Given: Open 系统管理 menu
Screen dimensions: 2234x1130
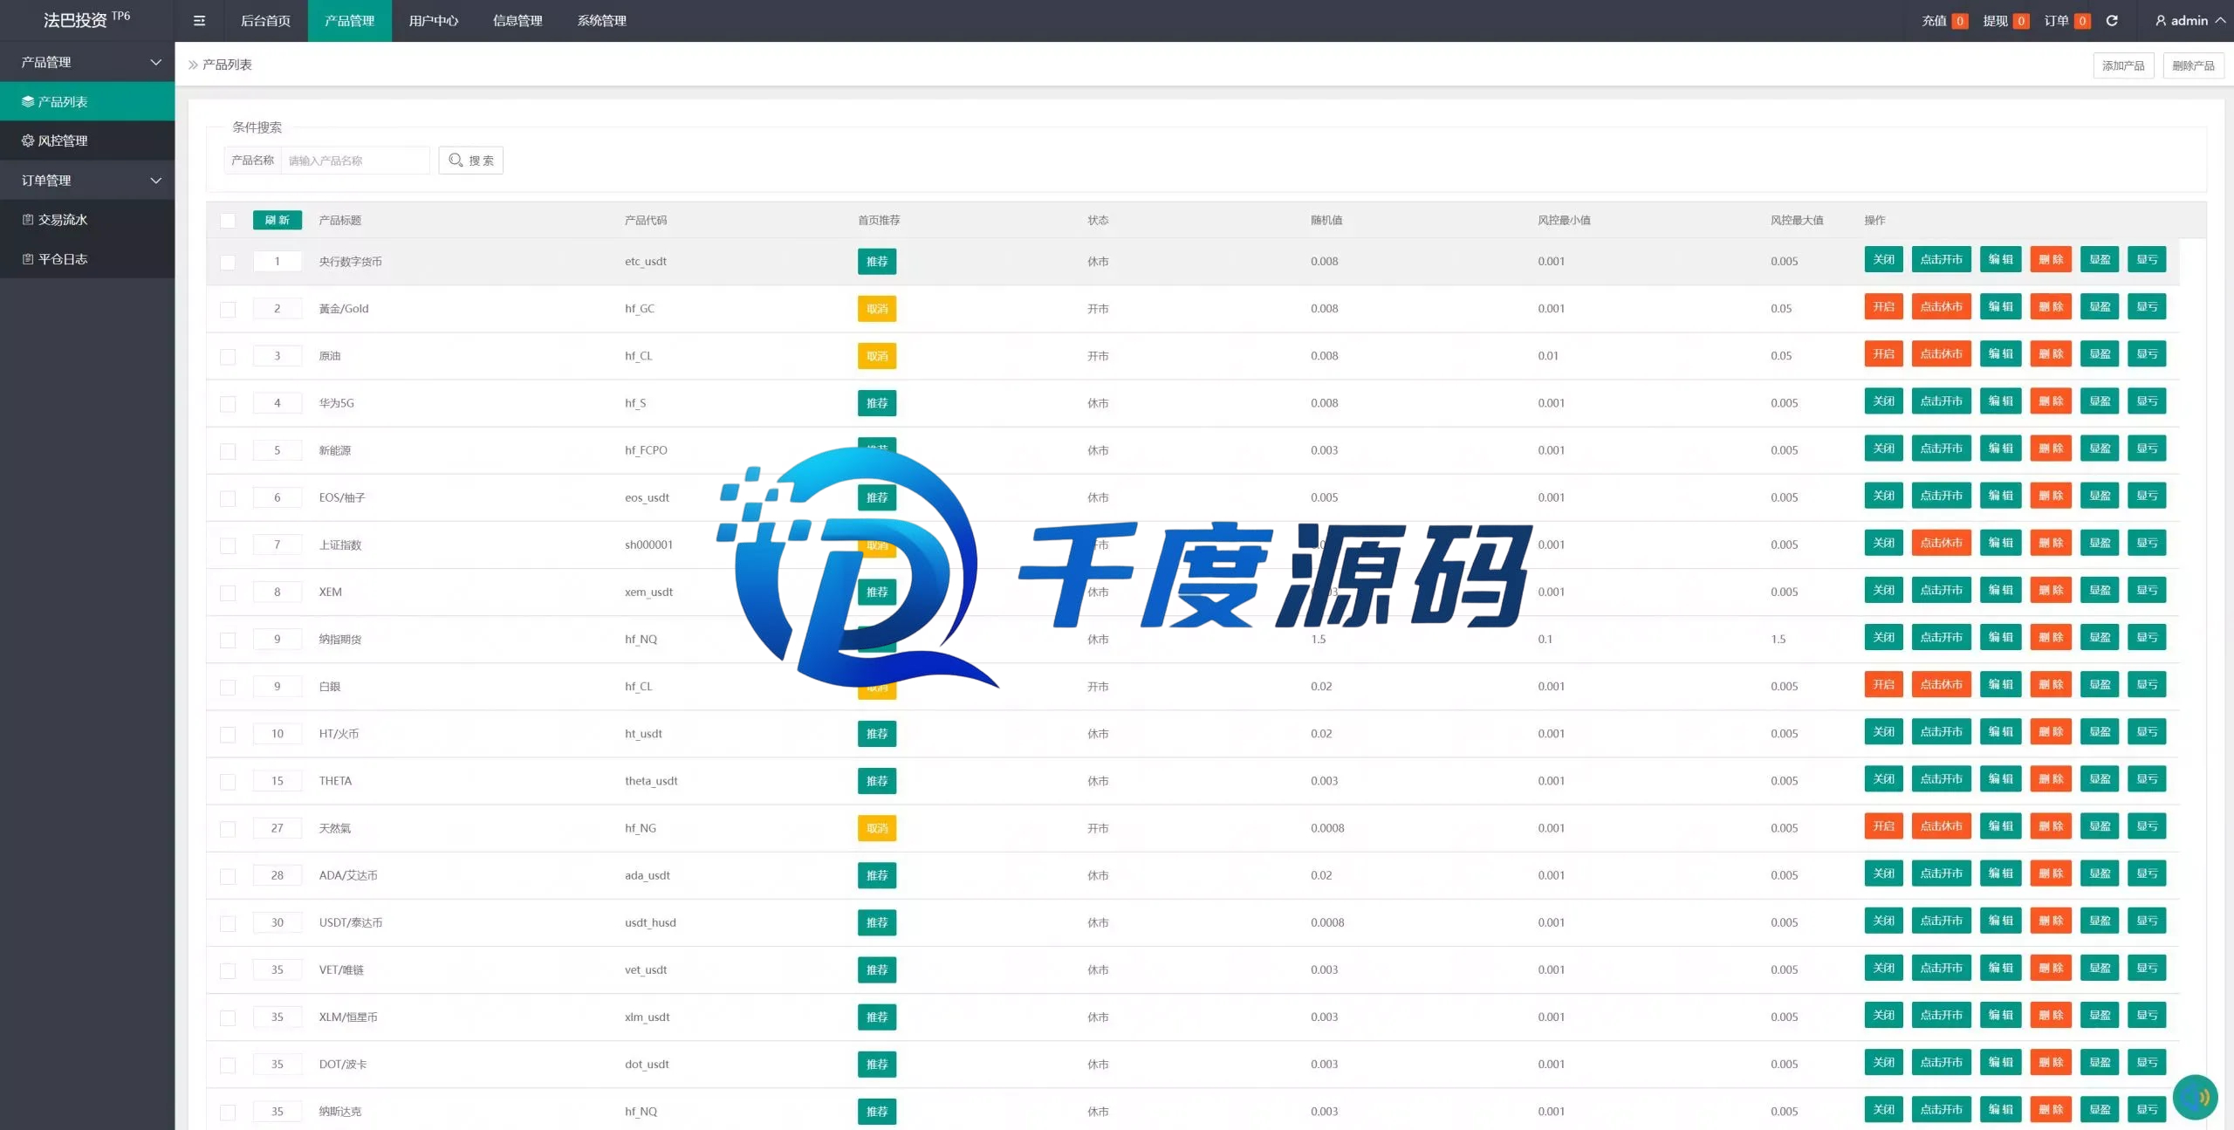Looking at the screenshot, I should (x=601, y=21).
